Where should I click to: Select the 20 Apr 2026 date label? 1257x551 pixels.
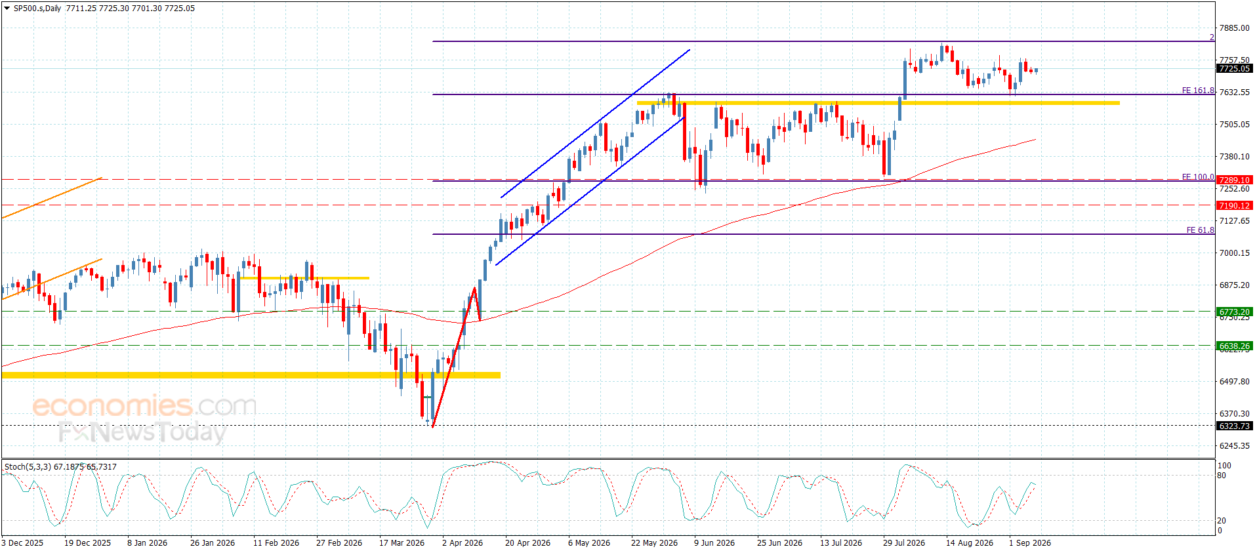[x=528, y=543]
